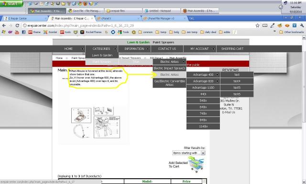This screenshot has width=306, height=184.
Task: Click the Add Selected To Cart icon
Action: pyautogui.click(x=196, y=165)
